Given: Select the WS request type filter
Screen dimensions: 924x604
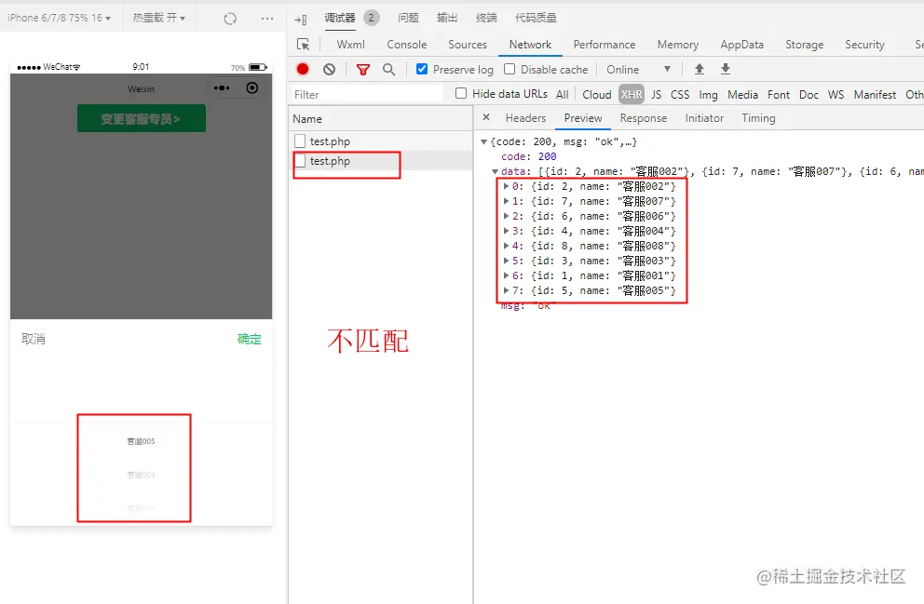Looking at the screenshot, I should coord(836,94).
